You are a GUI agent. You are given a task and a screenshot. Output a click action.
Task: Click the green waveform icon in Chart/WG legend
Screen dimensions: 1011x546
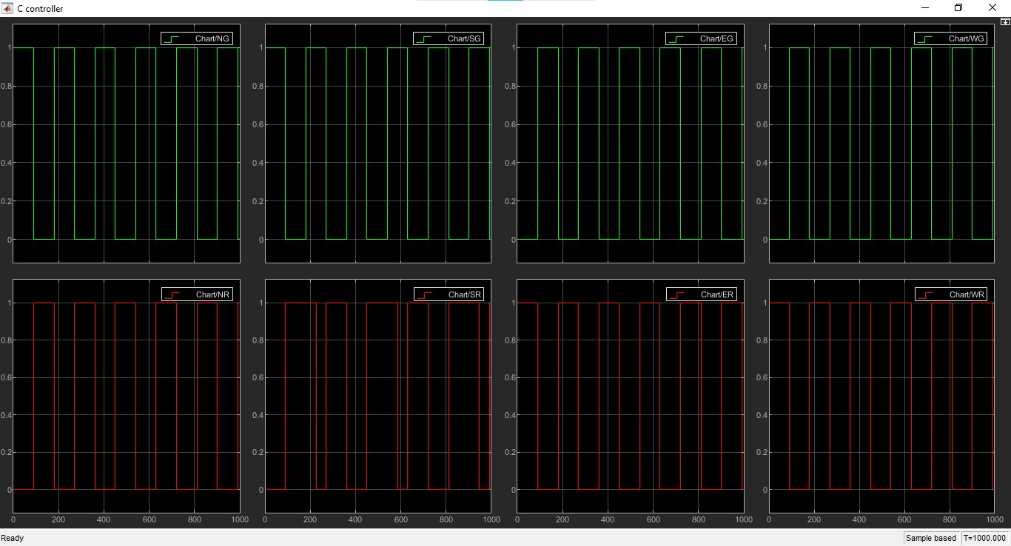coord(926,38)
